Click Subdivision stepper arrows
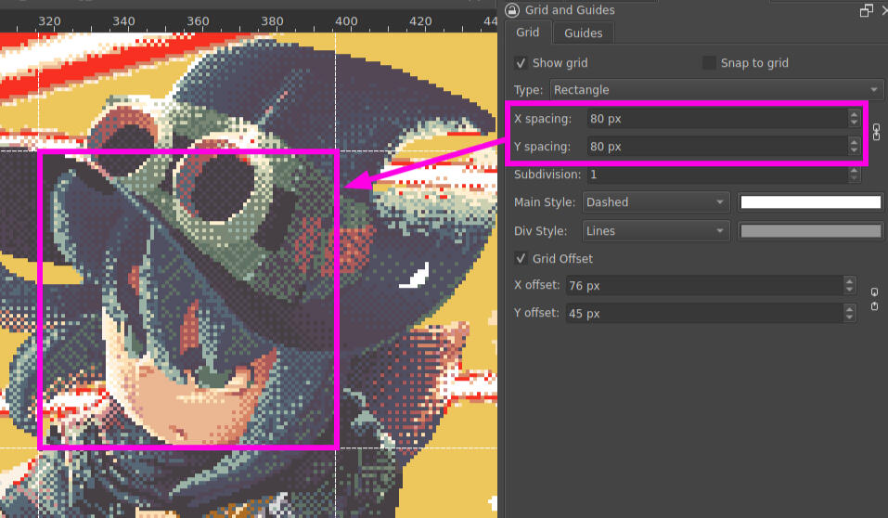This screenshot has width=888, height=518. pos(854,175)
